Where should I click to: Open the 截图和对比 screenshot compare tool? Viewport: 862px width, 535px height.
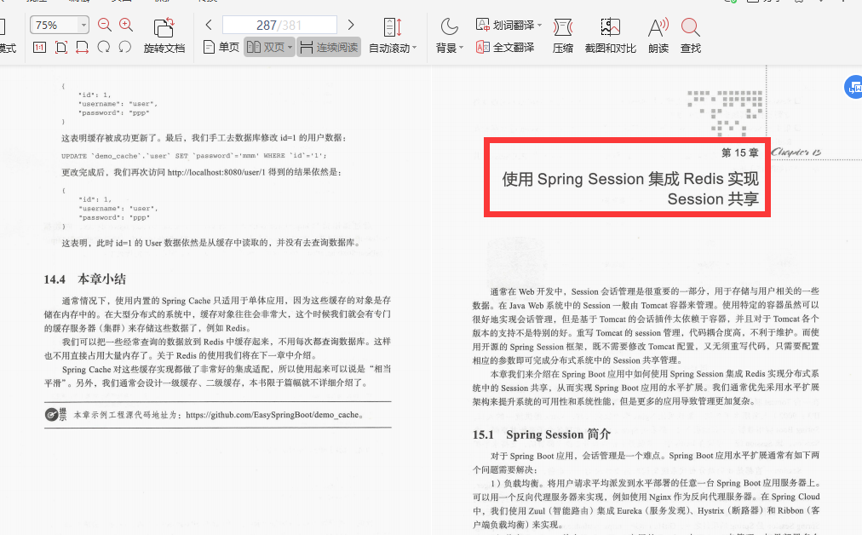point(609,36)
